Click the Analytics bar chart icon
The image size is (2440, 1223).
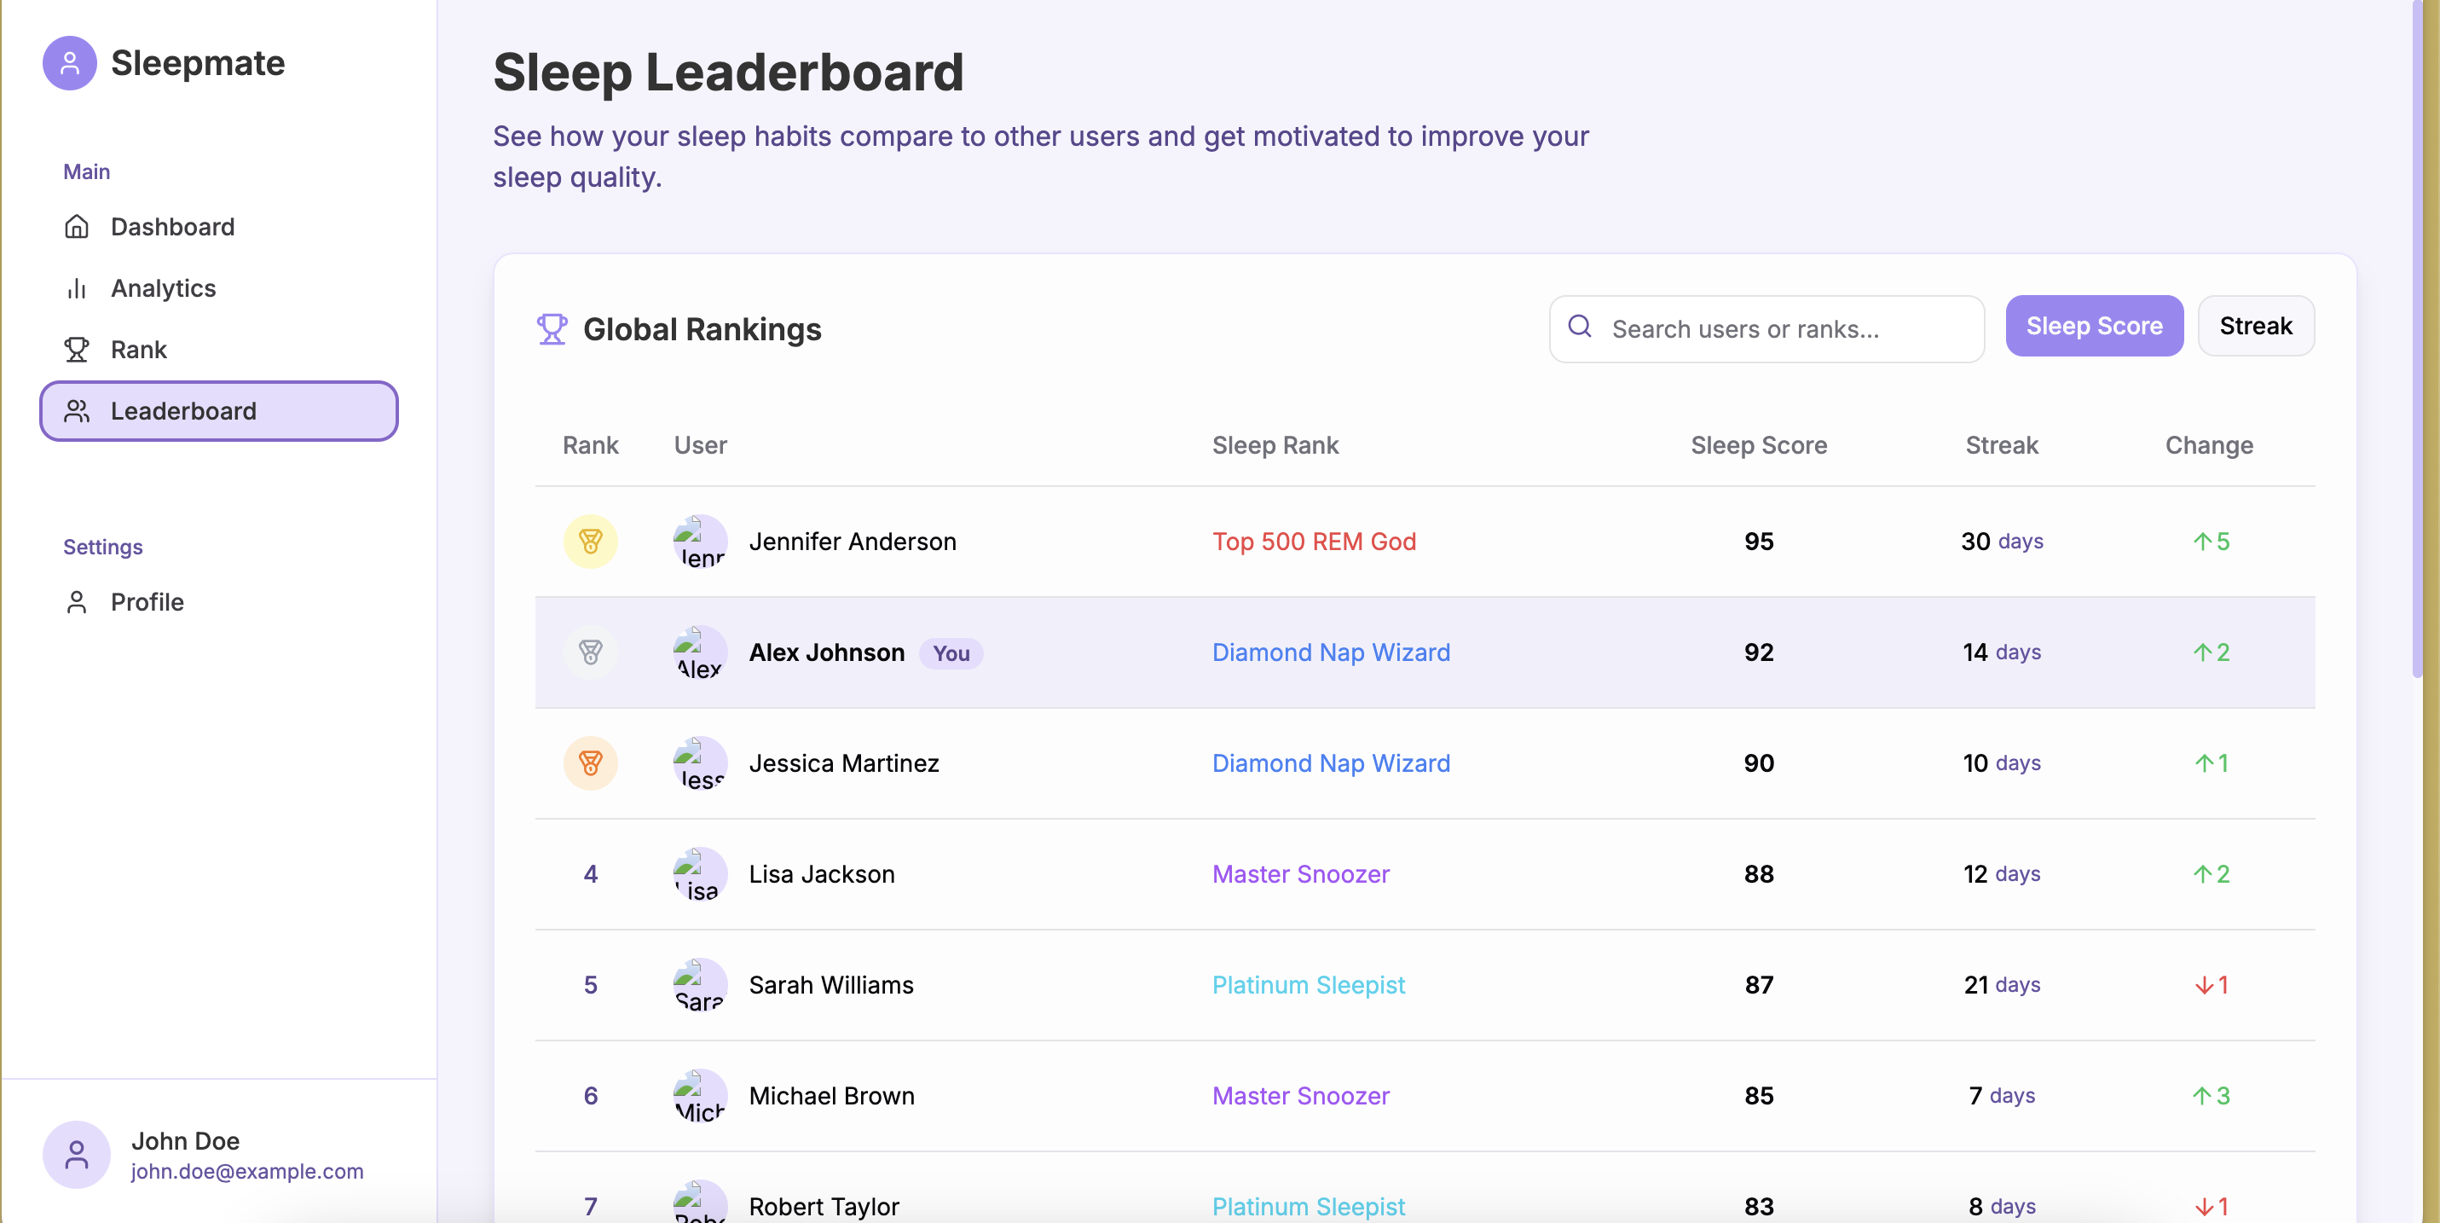(77, 288)
